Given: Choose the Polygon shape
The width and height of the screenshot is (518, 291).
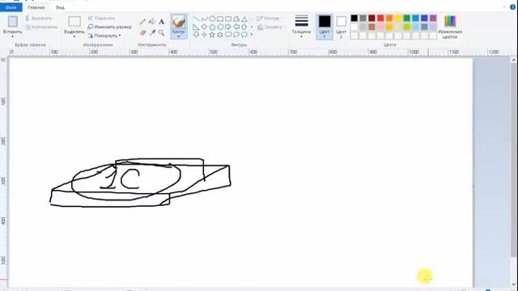Looking at the screenshot, I should pos(236,19).
